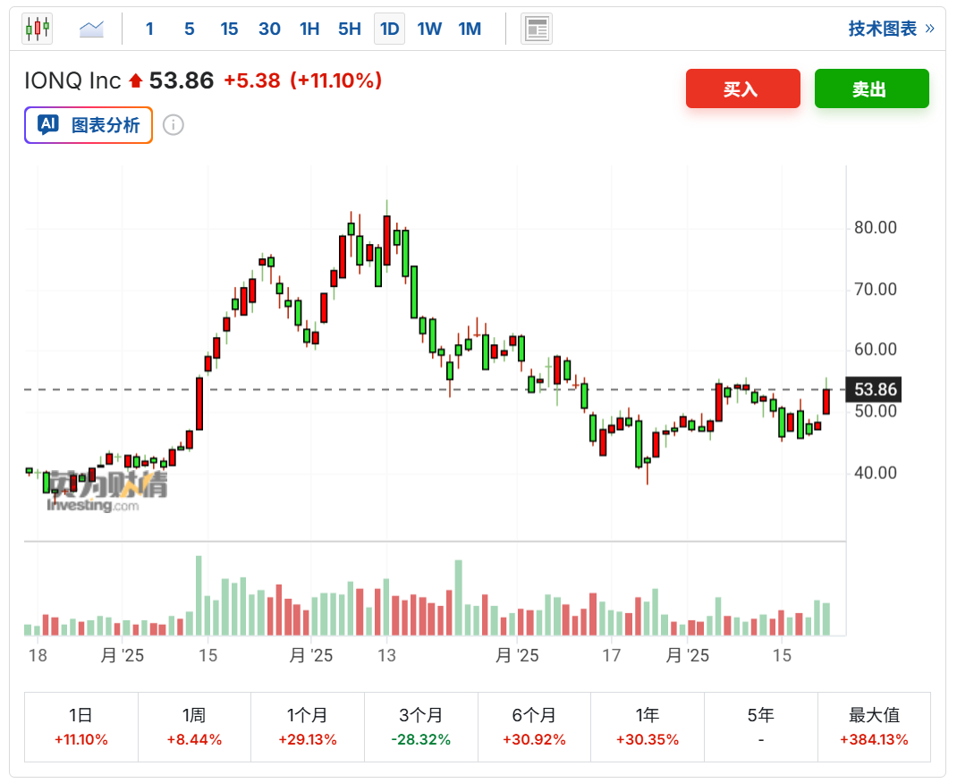Image resolution: width=957 pixels, height=783 pixels.
Task: Click the green 卖出 sell button
Action: coord(871,88)
